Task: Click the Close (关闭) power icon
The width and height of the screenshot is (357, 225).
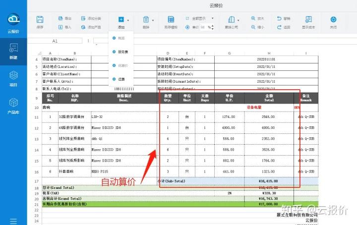Action: click(x=333, y=19)
